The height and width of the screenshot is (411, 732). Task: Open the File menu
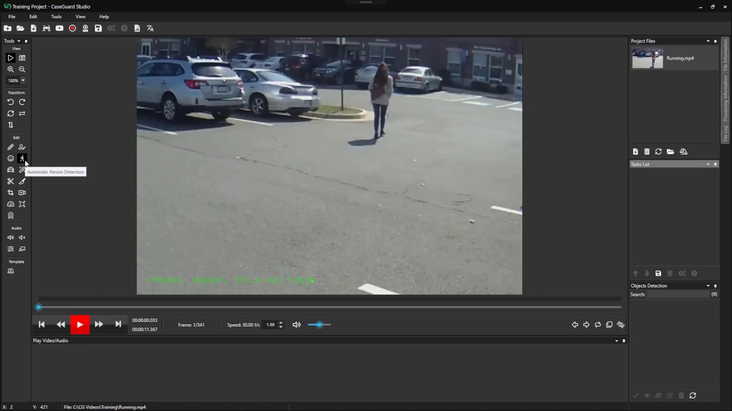pyautogui.click(x=11, y=17)
